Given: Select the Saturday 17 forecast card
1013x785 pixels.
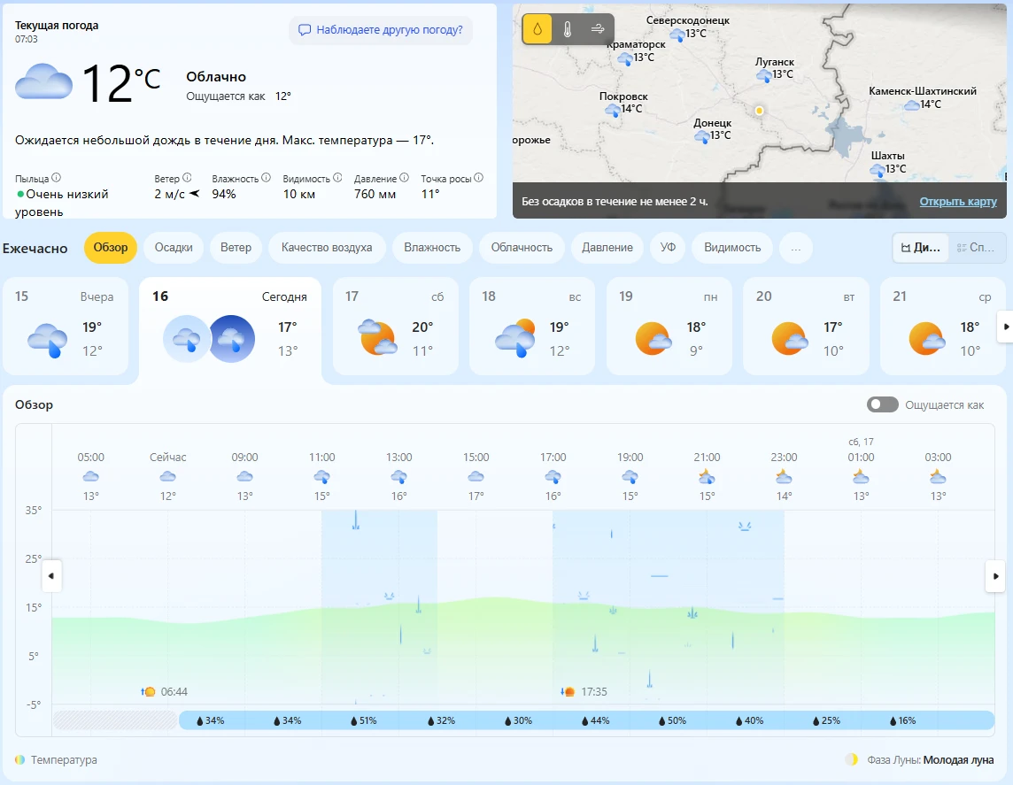Looking at the screenshot, I should pos(396,326).
